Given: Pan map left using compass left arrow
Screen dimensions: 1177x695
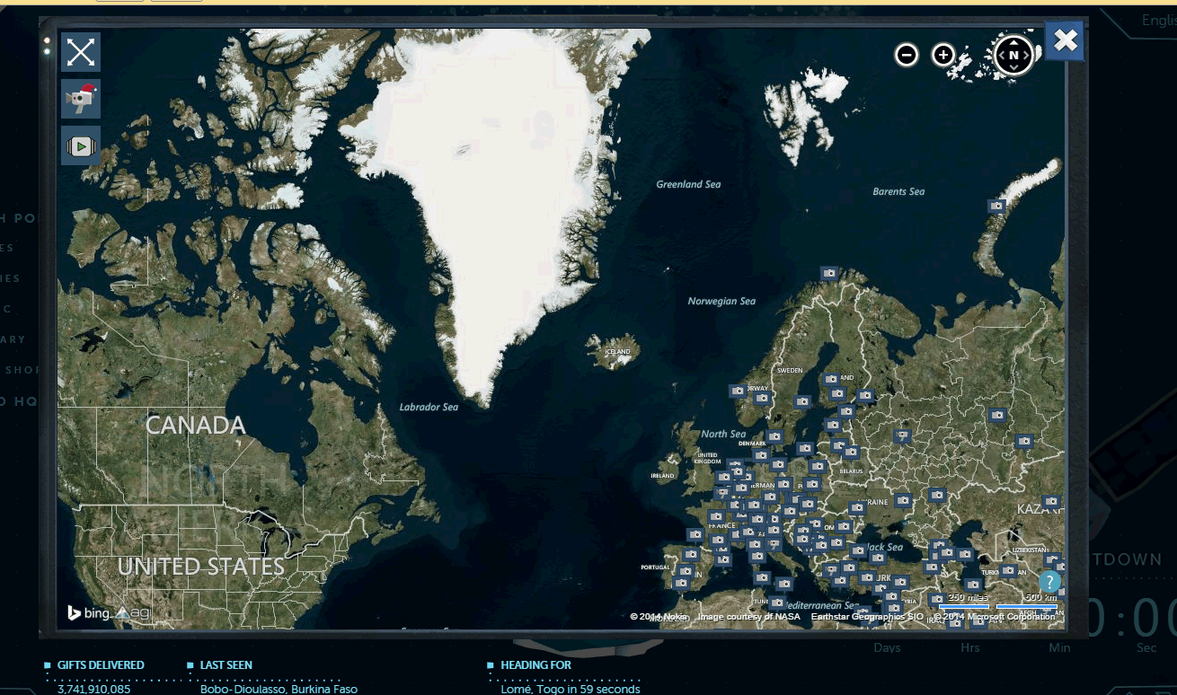Looking at the screenshot, I should (x=1001, y=56).
